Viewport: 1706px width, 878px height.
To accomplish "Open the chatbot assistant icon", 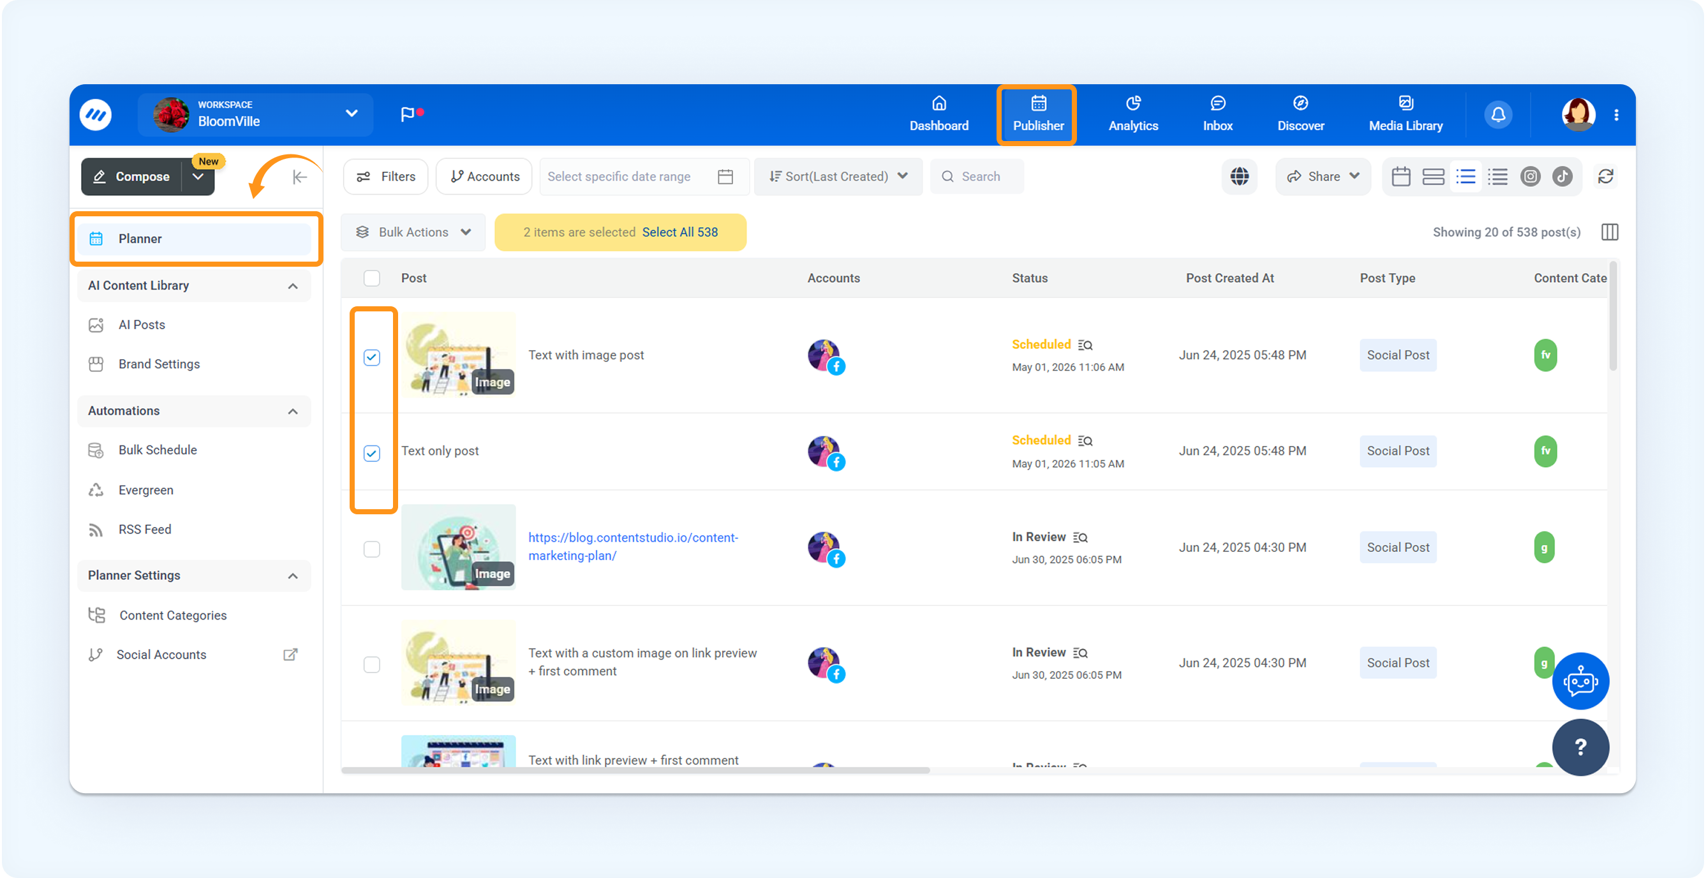I will coord(1580,681).
